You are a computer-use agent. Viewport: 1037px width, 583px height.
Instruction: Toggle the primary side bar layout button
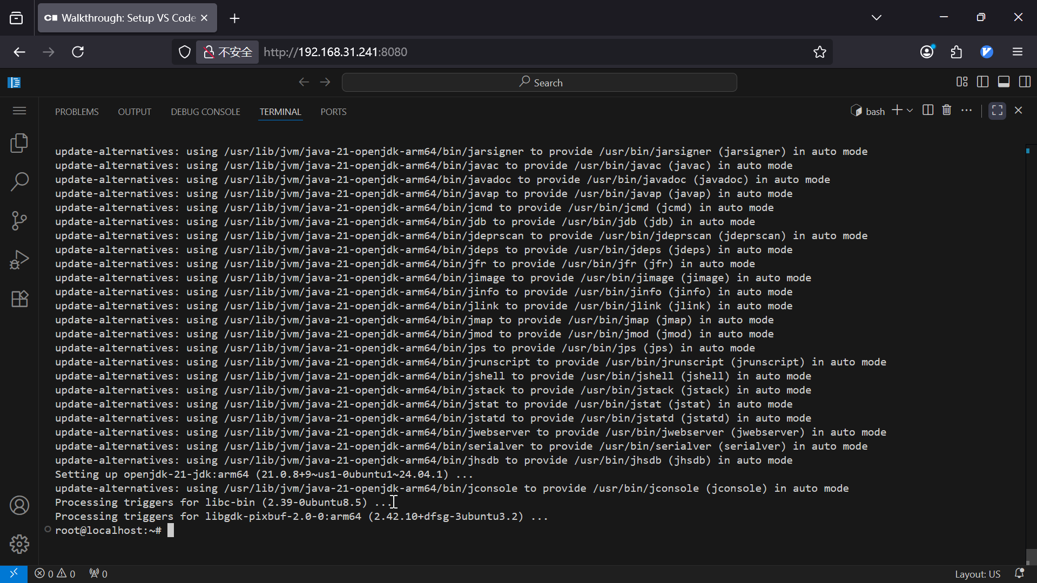[983, 82]
